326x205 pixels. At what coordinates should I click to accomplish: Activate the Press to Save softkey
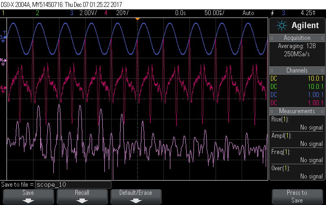[x=297, y=196]
